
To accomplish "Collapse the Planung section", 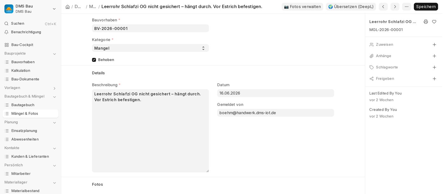I will (54, 122).
